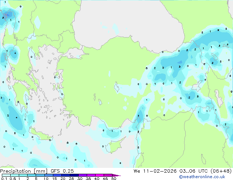Click the legend swatch for 10–15 mm
The image size is (233, 180).
click(x=49, y=175)
